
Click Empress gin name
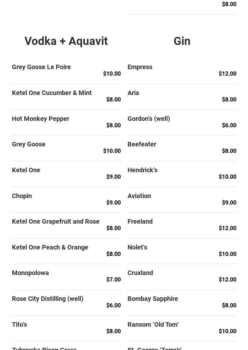[x=140, y=67]
